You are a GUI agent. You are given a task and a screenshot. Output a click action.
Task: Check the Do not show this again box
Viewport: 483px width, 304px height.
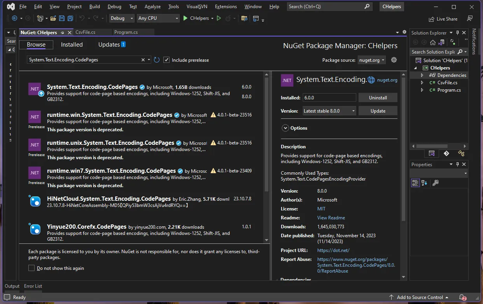(x=31, y=268)
